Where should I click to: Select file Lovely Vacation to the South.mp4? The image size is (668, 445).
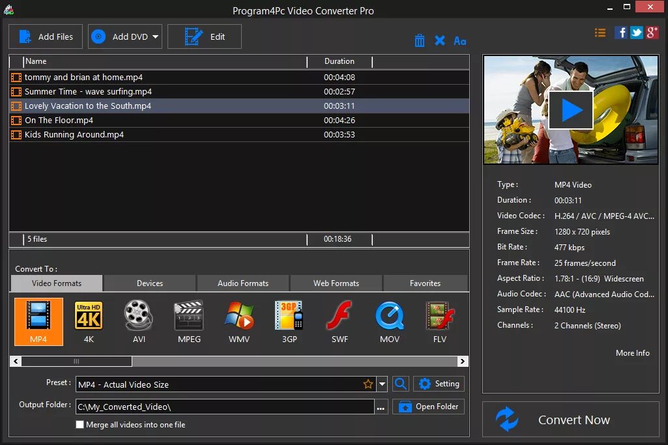pyautogui.click(x=239, y=106)
